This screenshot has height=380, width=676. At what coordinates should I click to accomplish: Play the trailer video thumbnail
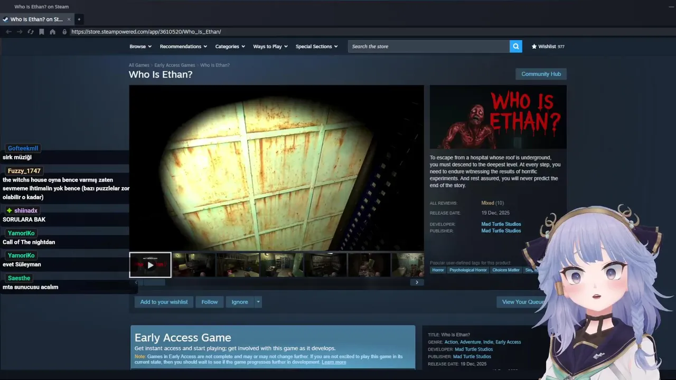(x=151, y=265)
